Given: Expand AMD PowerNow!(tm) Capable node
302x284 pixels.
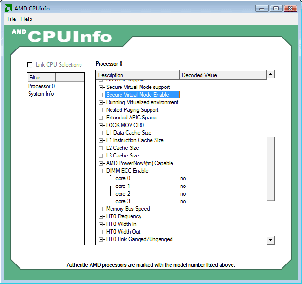Looking at the screenshot, I should [x=101, y=163].
